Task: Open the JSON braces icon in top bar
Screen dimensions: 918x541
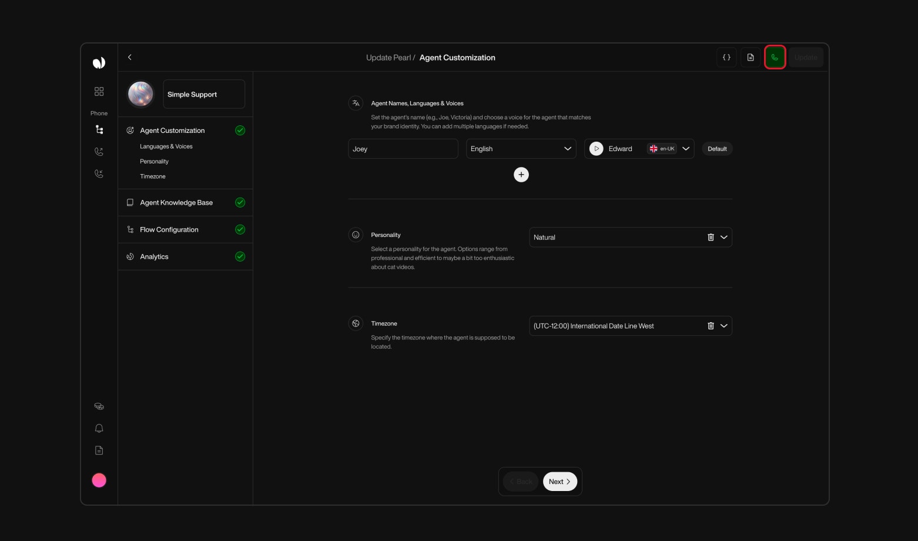Action: coord(726,57)
